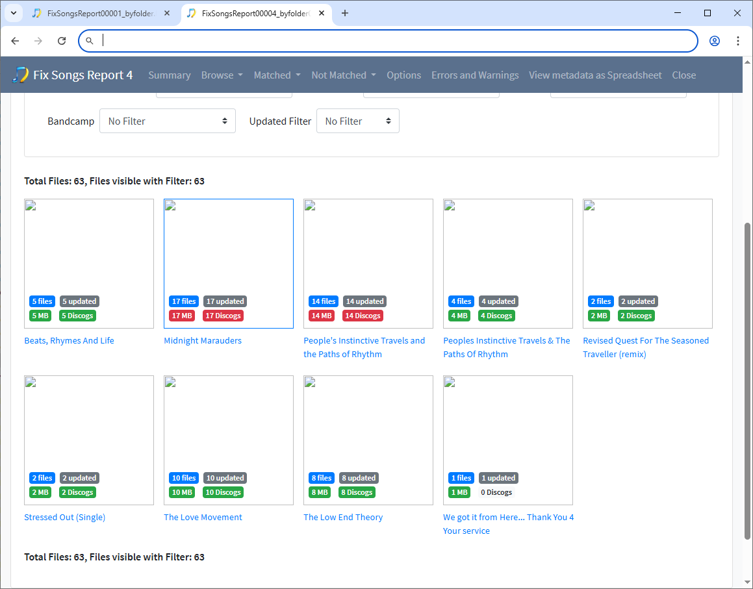Open a new browser tab
Screen dimensions: 753x589
[x=345, y=13]
